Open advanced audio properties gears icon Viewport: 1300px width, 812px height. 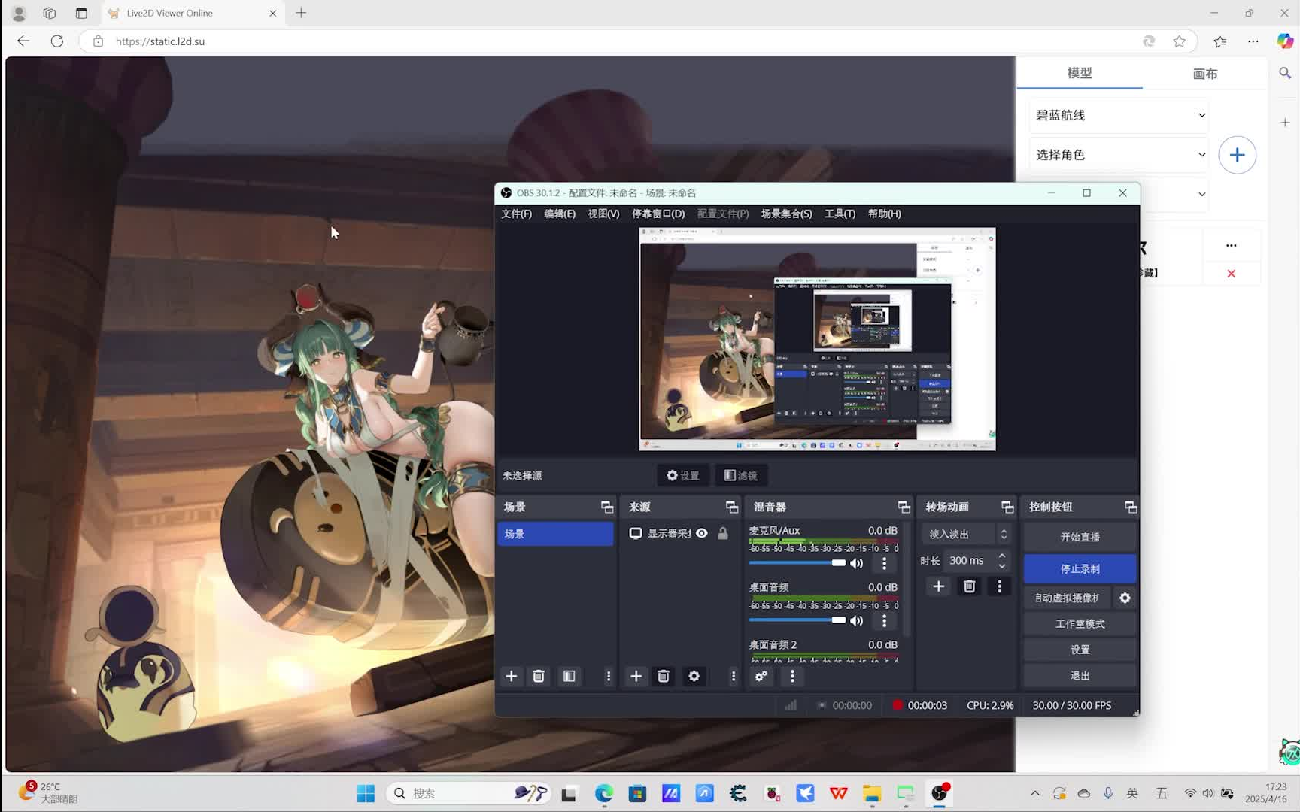(761, 676)
